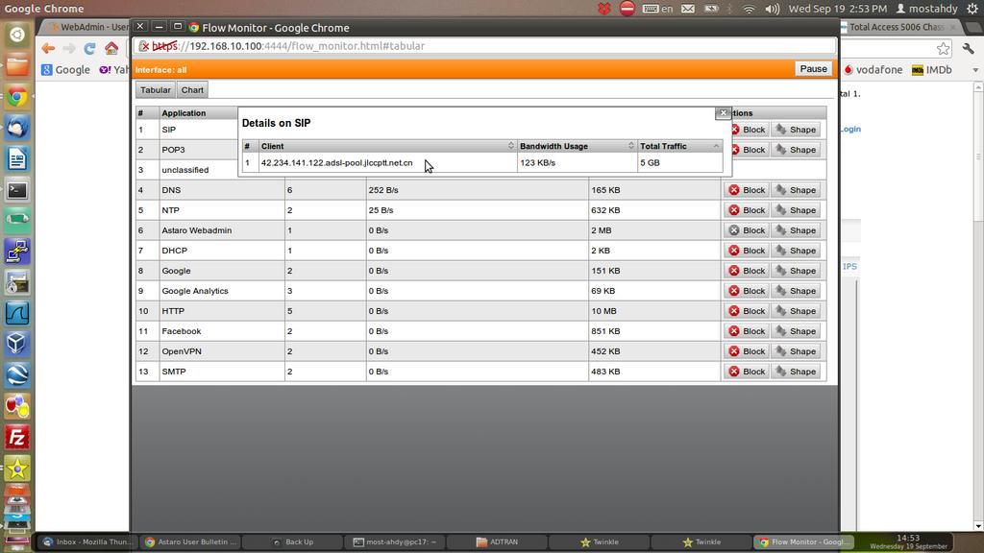Click the flow monitor address bar
The height and width of the screenshot is (553, 984).
484,46
